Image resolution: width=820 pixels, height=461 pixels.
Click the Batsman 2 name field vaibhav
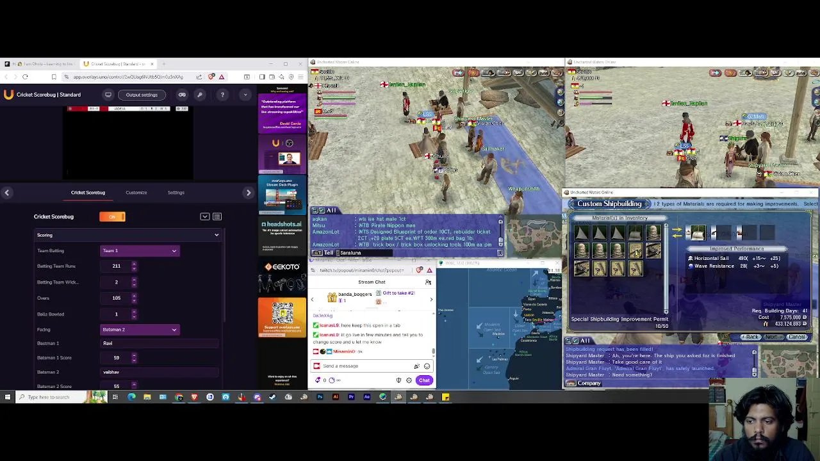160,372
